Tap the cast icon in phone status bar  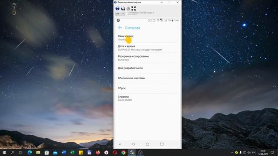click(150, 20)
